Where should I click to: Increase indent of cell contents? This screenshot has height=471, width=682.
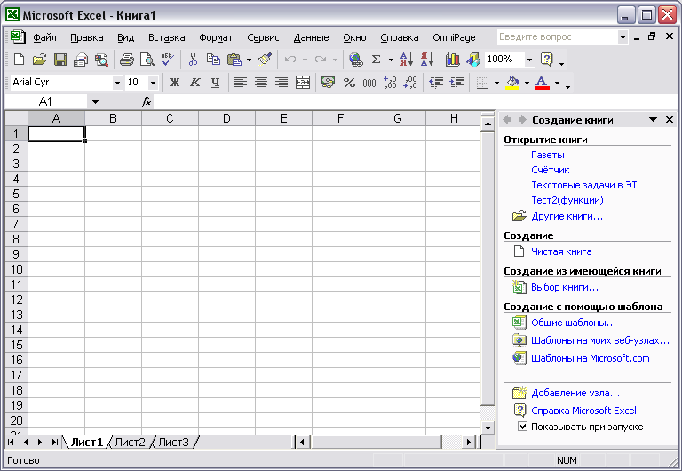pyautogui.click(x=456, y=82)
